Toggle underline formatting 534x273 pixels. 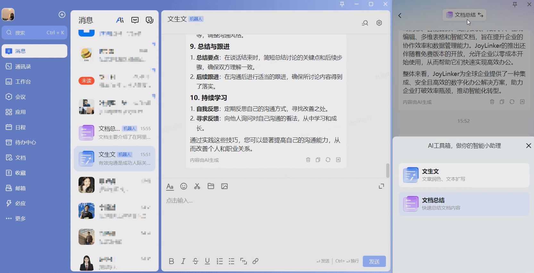[207, 261]
